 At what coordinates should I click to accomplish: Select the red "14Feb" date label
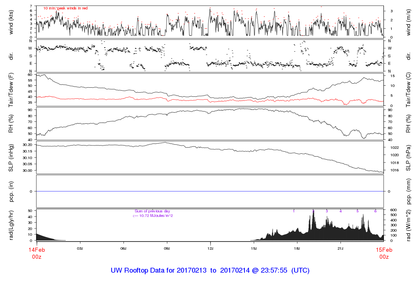[37, 250]
